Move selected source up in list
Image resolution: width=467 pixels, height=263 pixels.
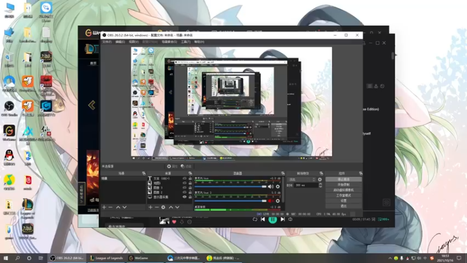171,207
